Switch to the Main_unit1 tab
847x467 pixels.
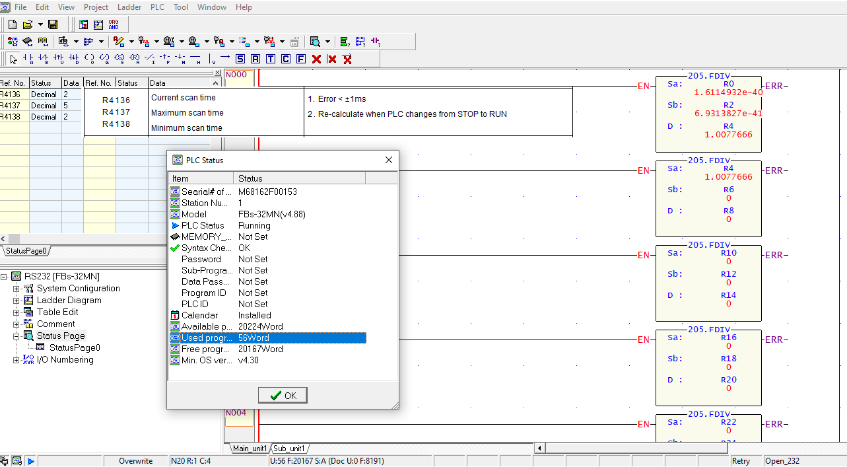click(250, 449)
